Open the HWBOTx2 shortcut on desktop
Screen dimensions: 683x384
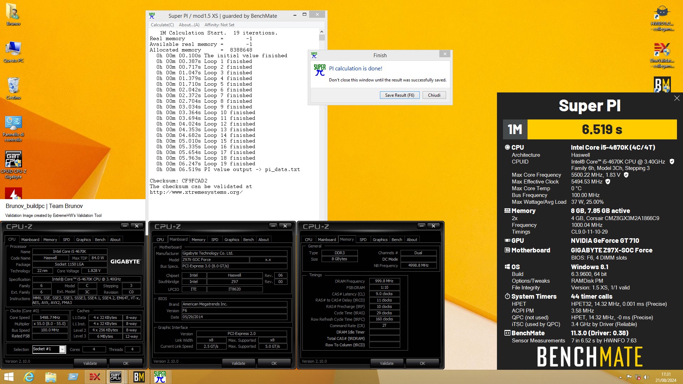[x=662, y=18]
